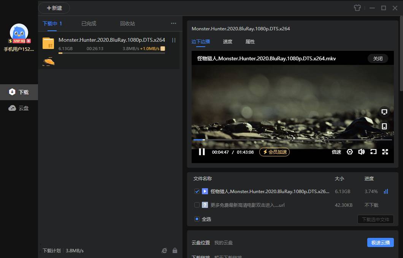Click the lock icon near 下载计划
This screenshot has width=403, height=258.
(x=175, y=250)
